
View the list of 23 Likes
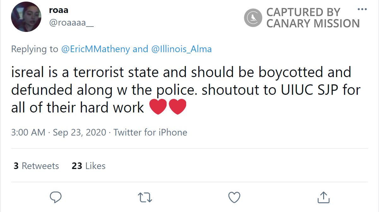(89, 166)
